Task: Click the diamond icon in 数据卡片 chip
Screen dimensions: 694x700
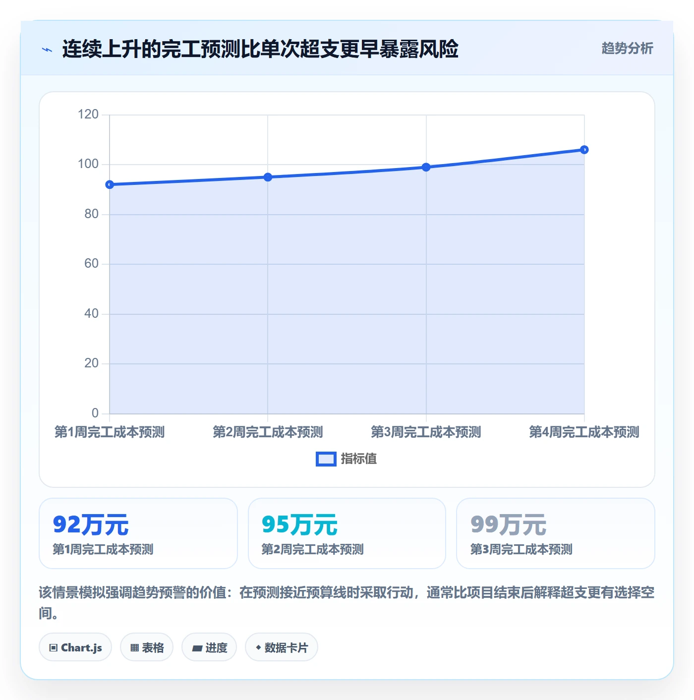Action: click(258, 647)
